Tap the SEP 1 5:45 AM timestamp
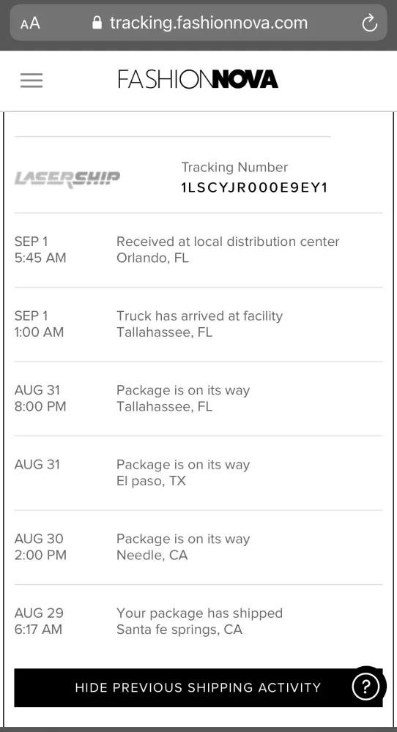Screen dimensions: 397x732 [x=40, y=250]
